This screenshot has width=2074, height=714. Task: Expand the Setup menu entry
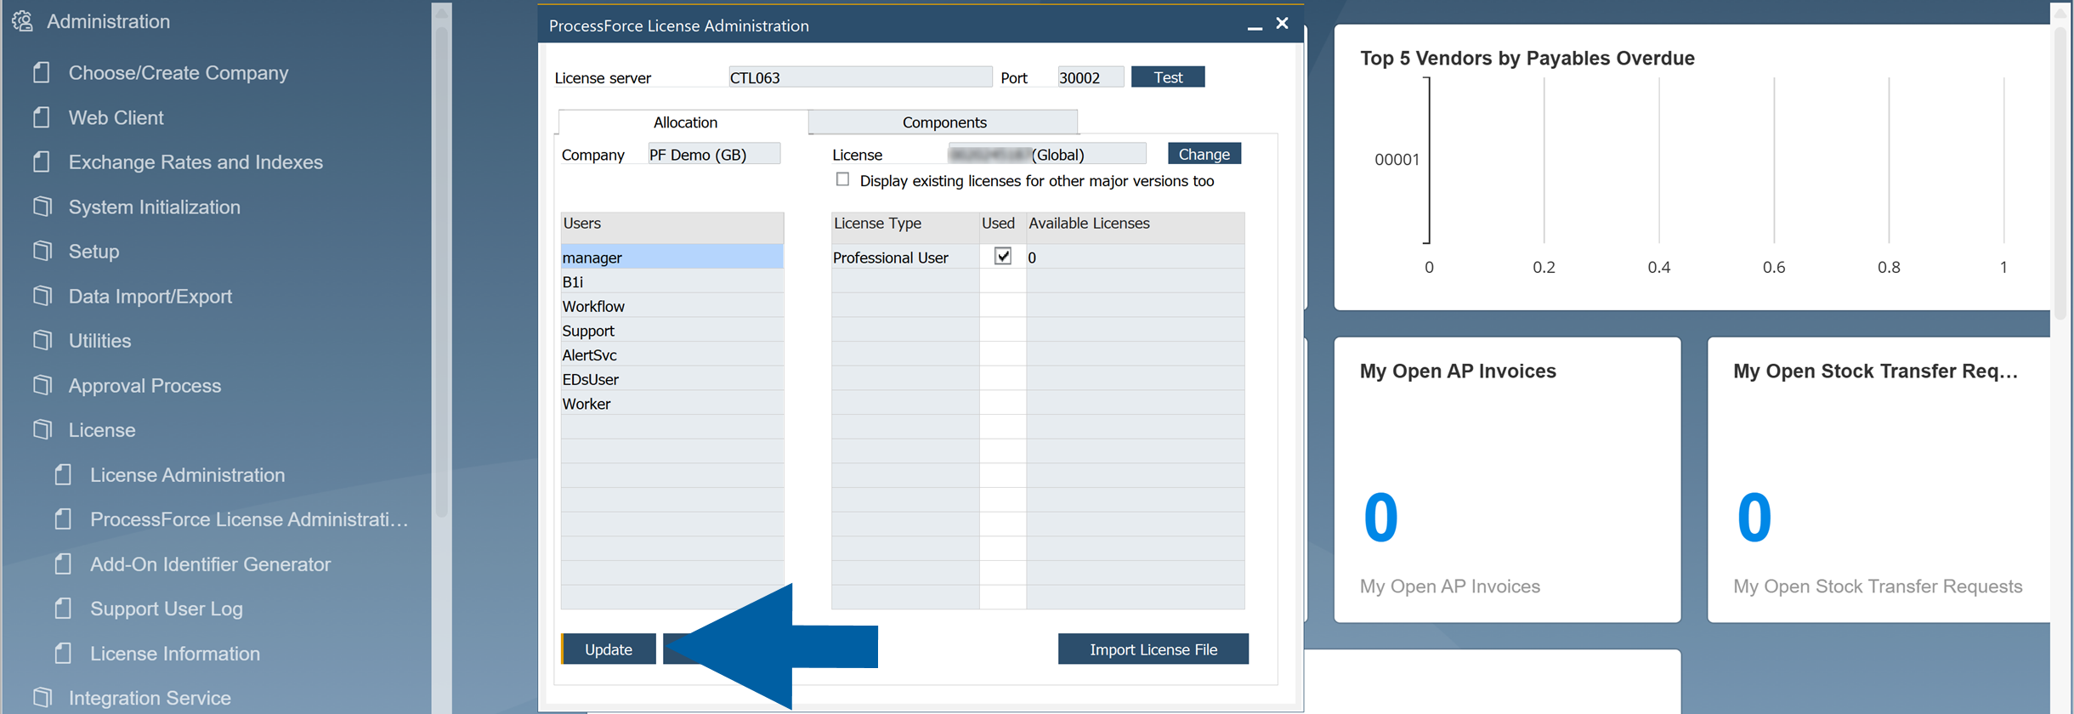pos(94,252)
